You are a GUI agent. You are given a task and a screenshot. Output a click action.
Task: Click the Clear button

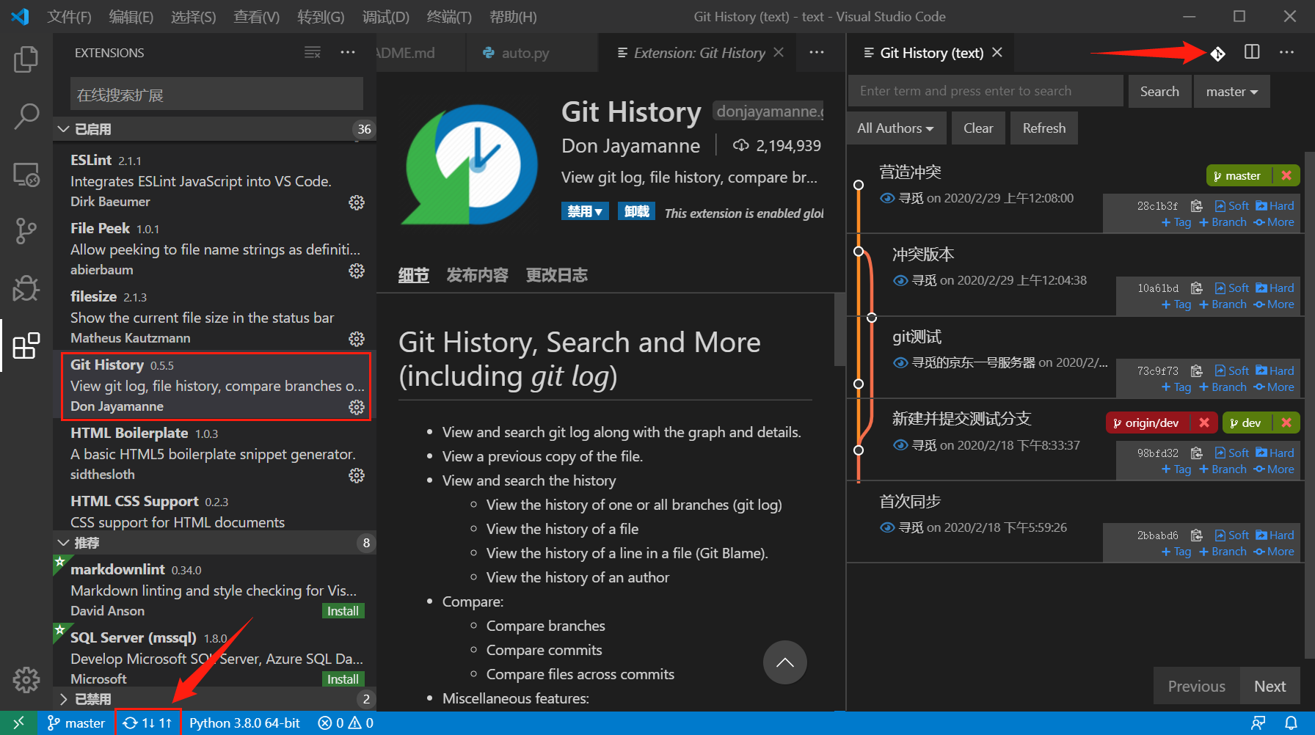click(x=978, y=128)
